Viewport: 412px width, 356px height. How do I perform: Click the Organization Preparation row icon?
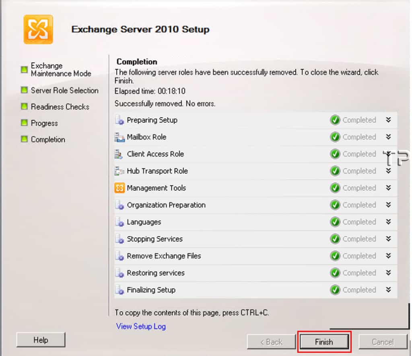(x=119, y=205)
